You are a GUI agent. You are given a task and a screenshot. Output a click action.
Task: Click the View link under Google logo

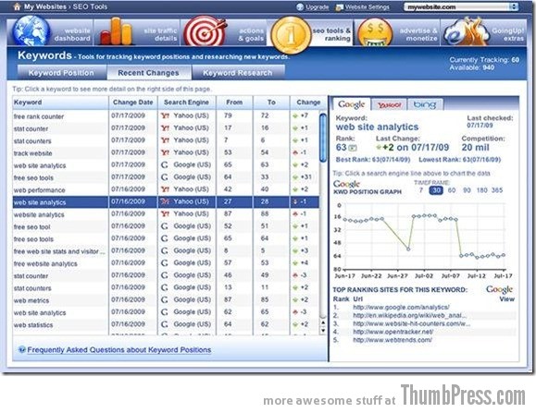click(x=506, y=299)
